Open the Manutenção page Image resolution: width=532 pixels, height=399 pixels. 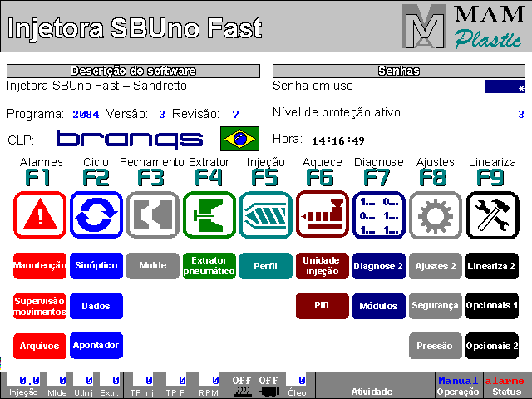pos(40,266)
